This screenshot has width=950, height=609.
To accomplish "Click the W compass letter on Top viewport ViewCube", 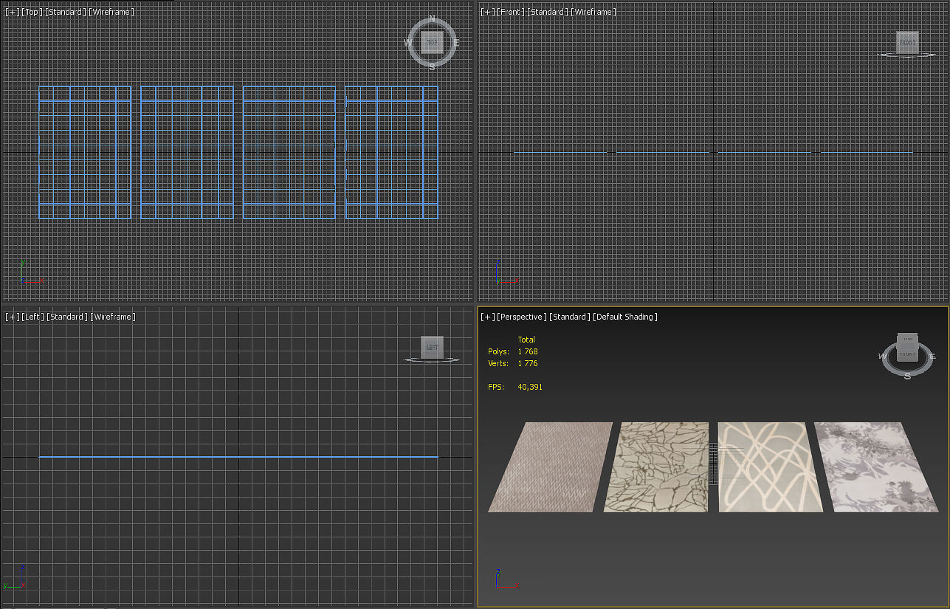I will click(408, 43).
